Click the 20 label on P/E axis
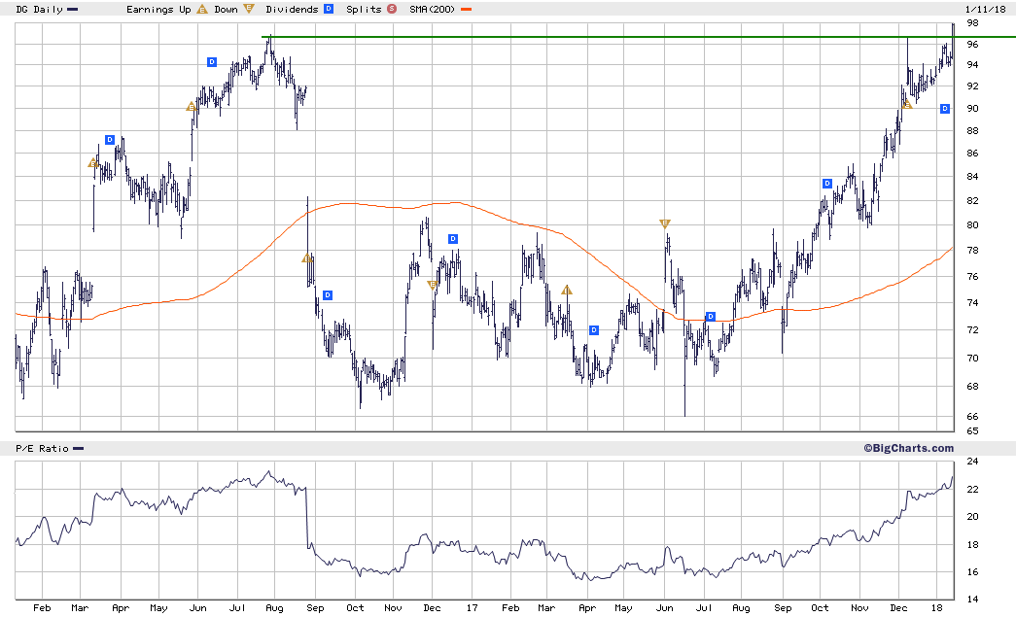 tap(972, 517)
